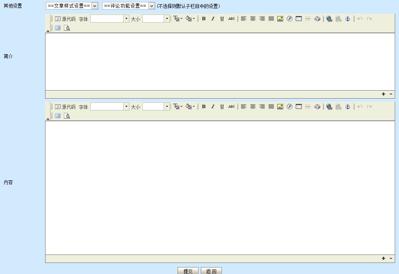The image size is (399, 274).
Task: Toggle Italic in the 内容 editor toolbar
Action: tap(213, 107)
